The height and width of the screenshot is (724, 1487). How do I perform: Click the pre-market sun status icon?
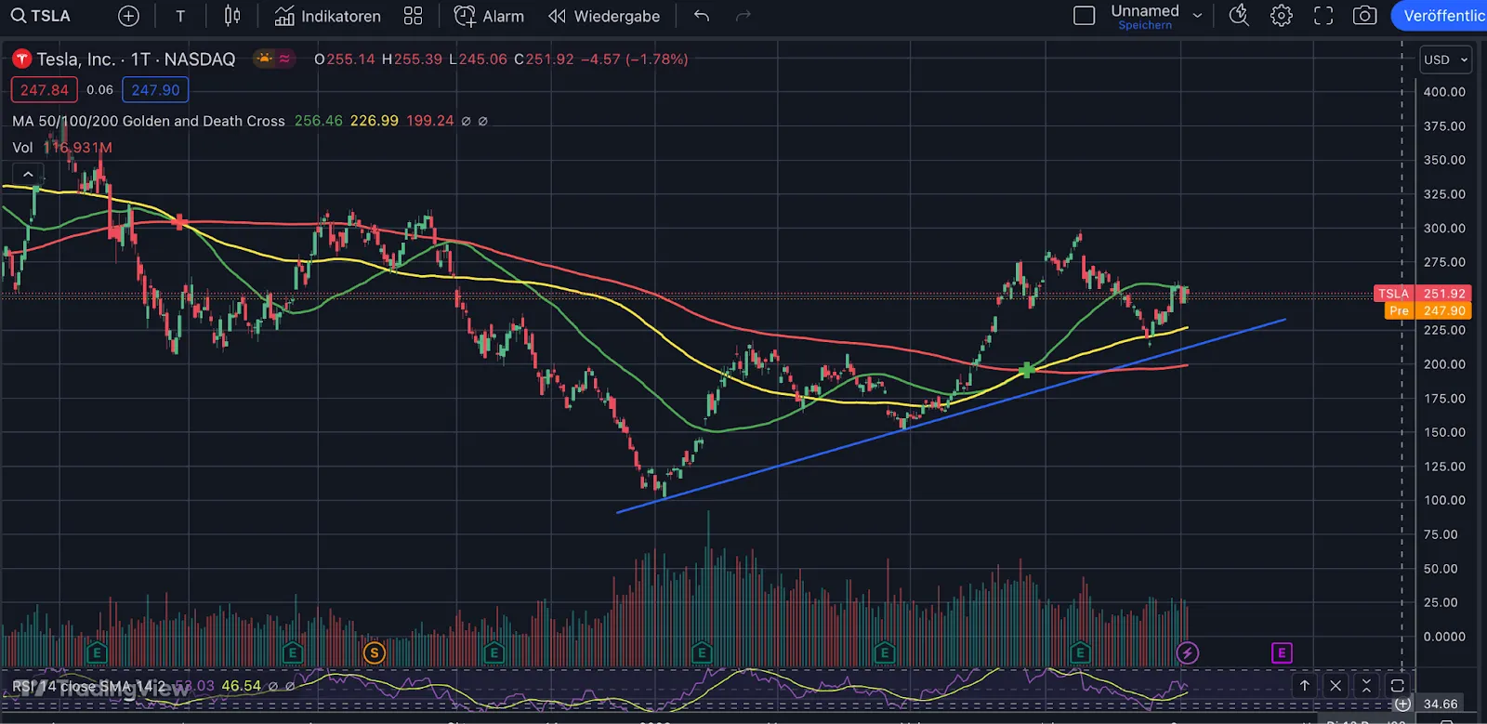(x=265, y=59)
